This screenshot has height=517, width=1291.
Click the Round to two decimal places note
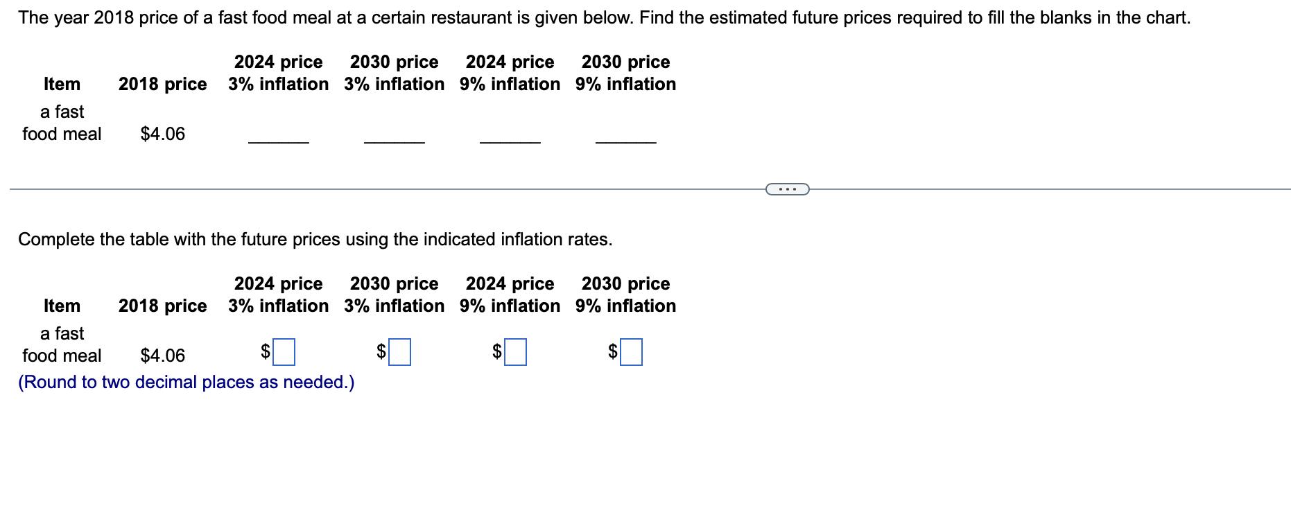pos(187,383)
